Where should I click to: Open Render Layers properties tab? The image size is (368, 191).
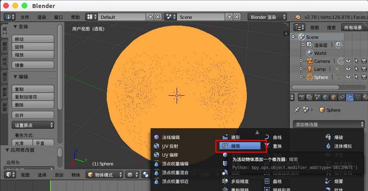309,97
